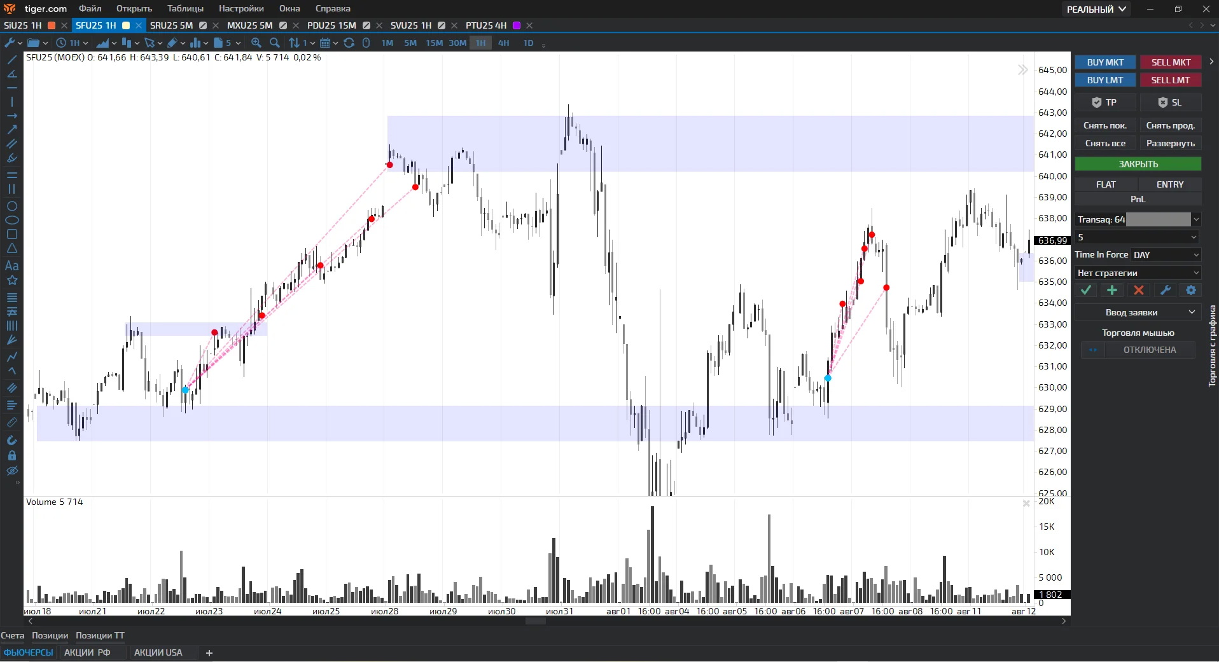The height and width of the screenshot is (662, 1219).
Task: Select the star marker tool
Action: pyautogui.click(x=11, y=280)
